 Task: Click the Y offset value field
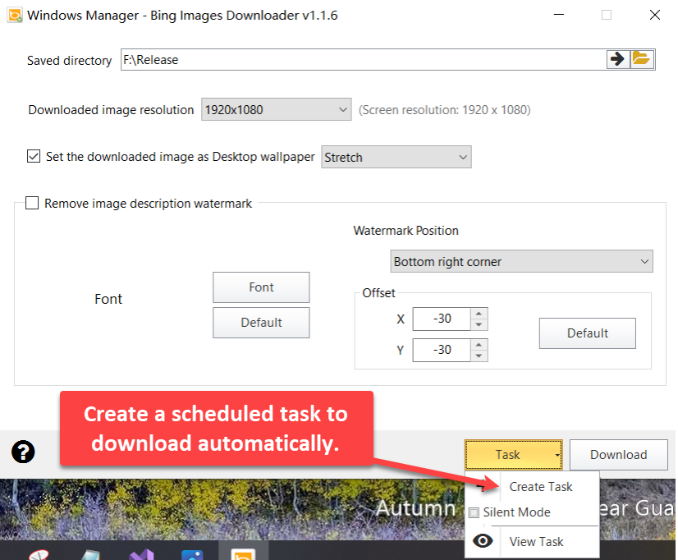tap(442, 351)
